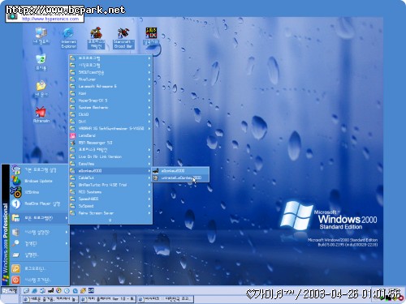Open the ClickO folder entry
Screen dimensions: 406x304
[110, 114]
